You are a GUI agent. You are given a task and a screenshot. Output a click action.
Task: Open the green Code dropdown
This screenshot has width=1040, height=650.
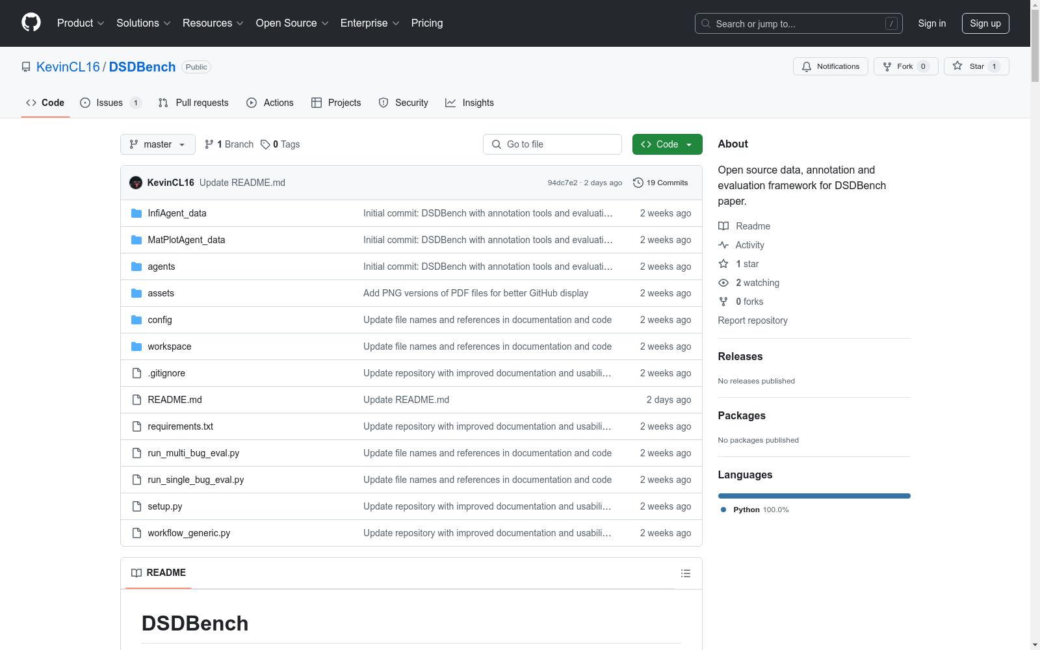click(x=667, y=144)
